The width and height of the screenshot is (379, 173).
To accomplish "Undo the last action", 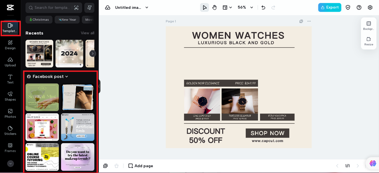I will pyautogui.click(x=263, y=7).
